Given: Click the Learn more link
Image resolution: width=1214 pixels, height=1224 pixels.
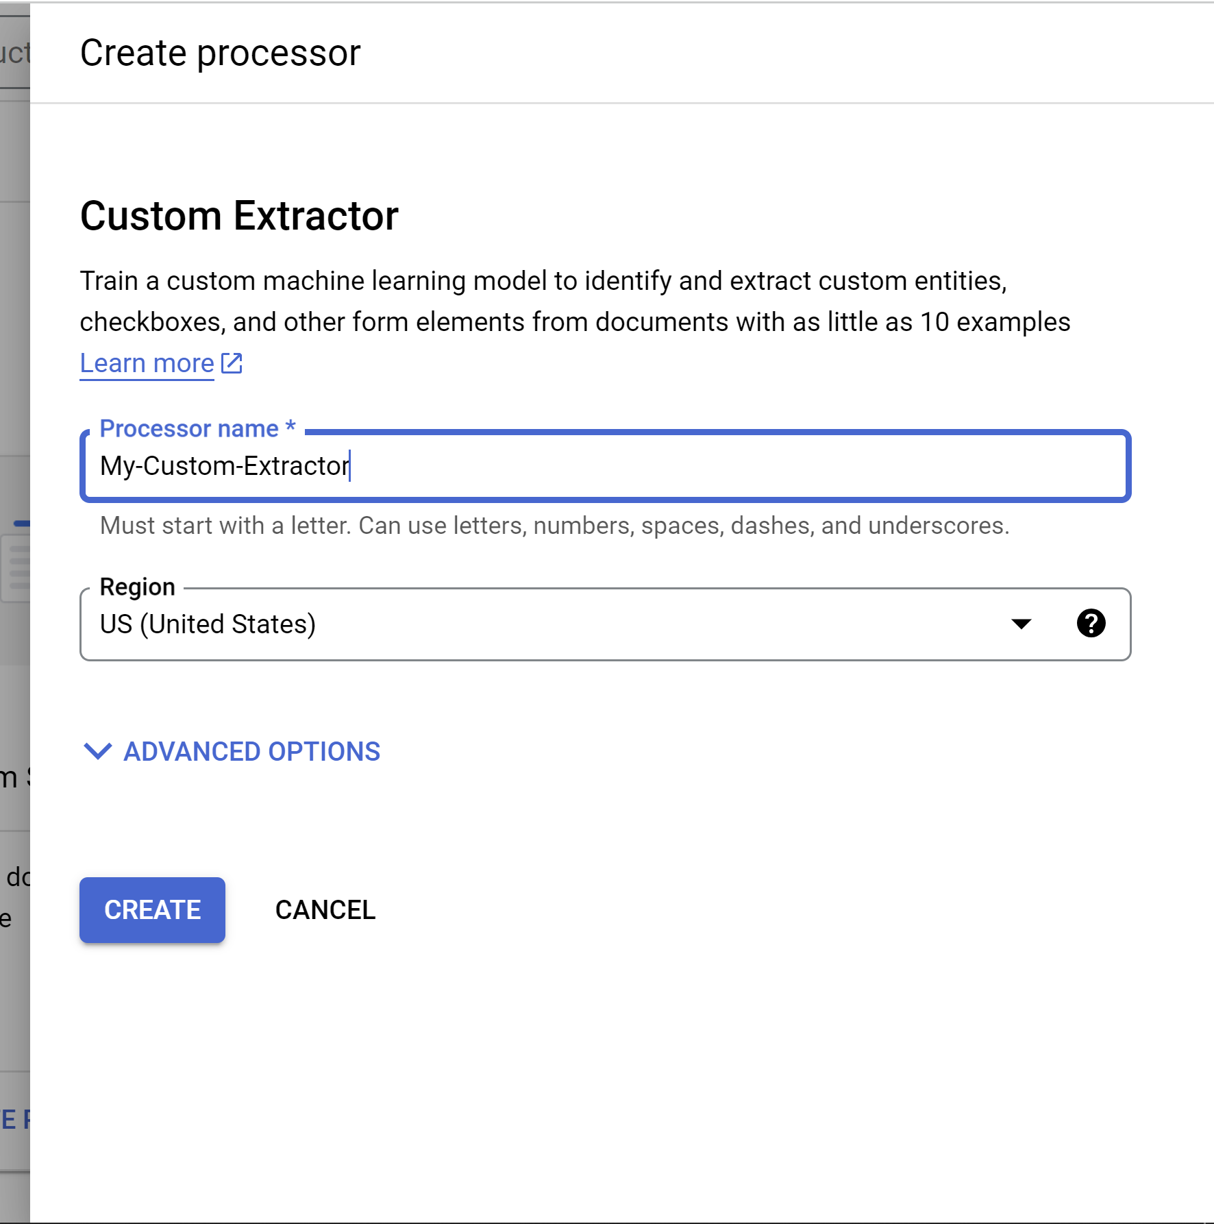Looking at the screenshot, I should (x=147, y=363).
